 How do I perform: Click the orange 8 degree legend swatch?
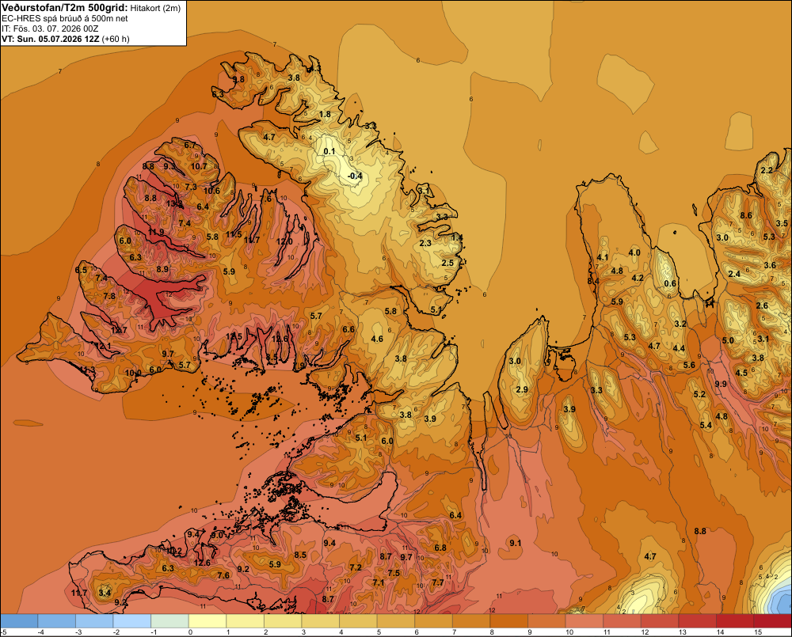click(x=508, y=620)
